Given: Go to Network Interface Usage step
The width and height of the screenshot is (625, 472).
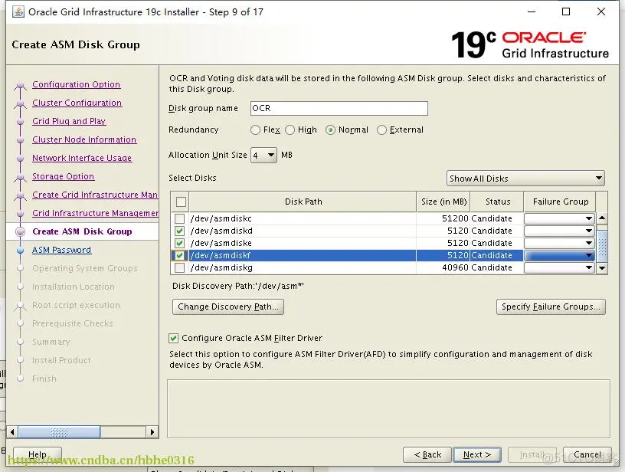Looking at the screenshot, I should (x=82, y=158).
